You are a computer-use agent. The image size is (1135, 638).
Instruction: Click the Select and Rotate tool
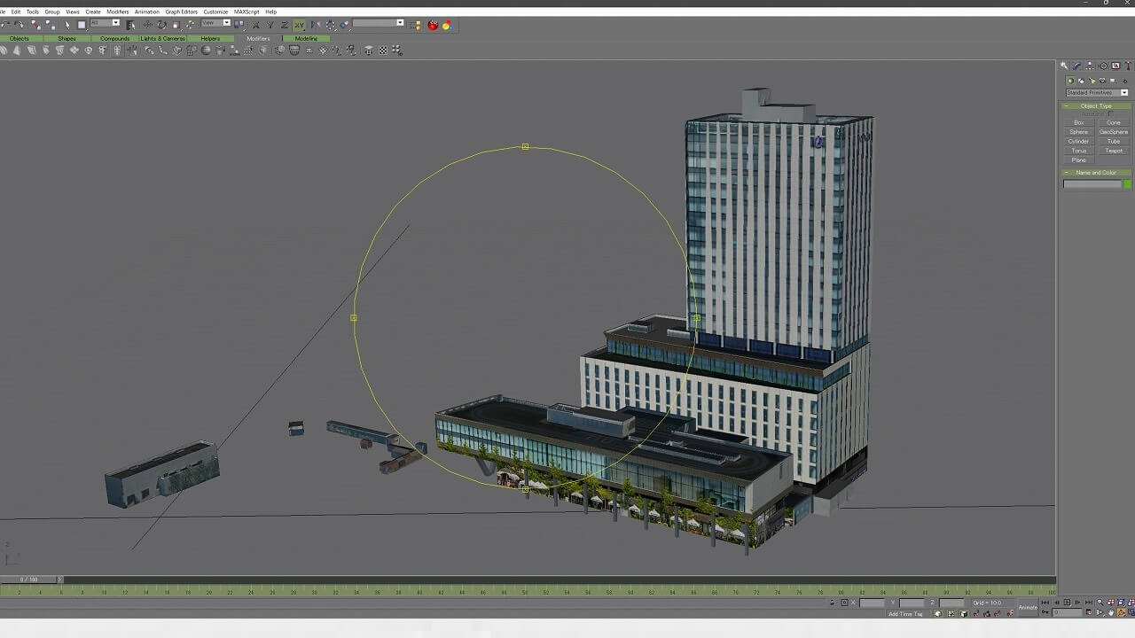(161, 25)
